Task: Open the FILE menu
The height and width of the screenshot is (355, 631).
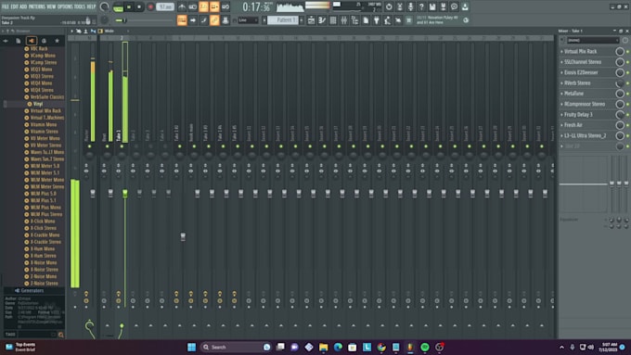Action: coord(6,6)
